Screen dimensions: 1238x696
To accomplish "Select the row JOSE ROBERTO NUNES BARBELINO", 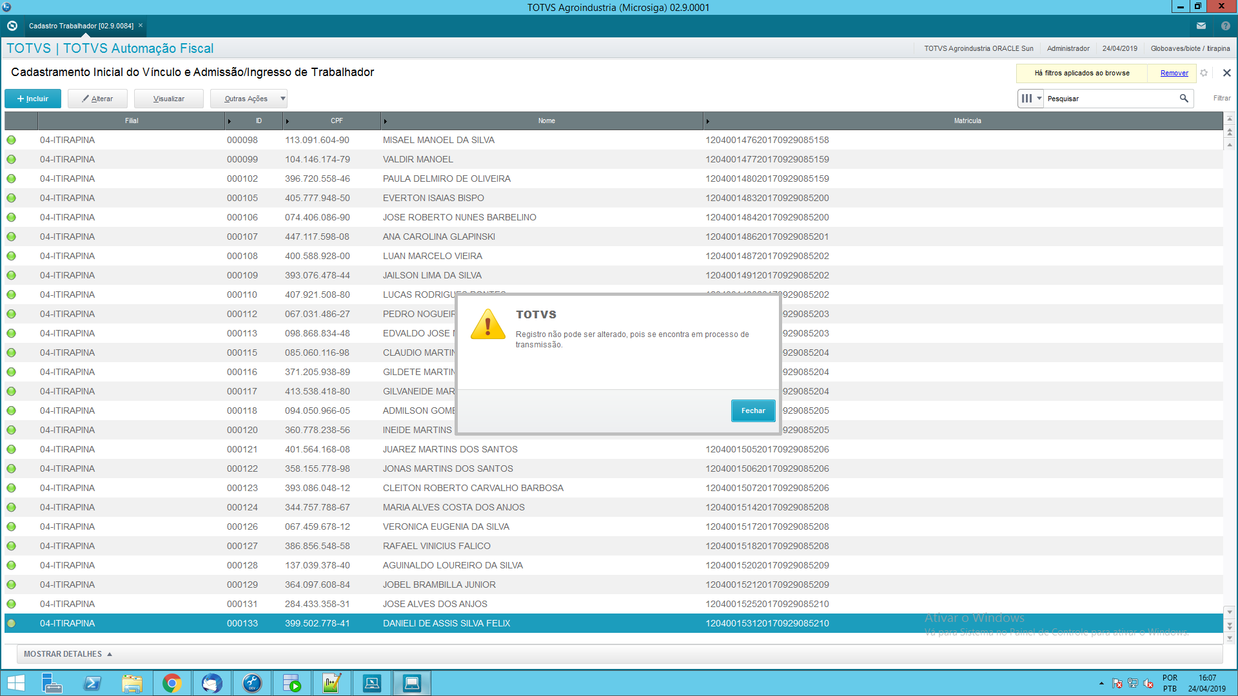I will pyautogui.click(x=614, y=217).
